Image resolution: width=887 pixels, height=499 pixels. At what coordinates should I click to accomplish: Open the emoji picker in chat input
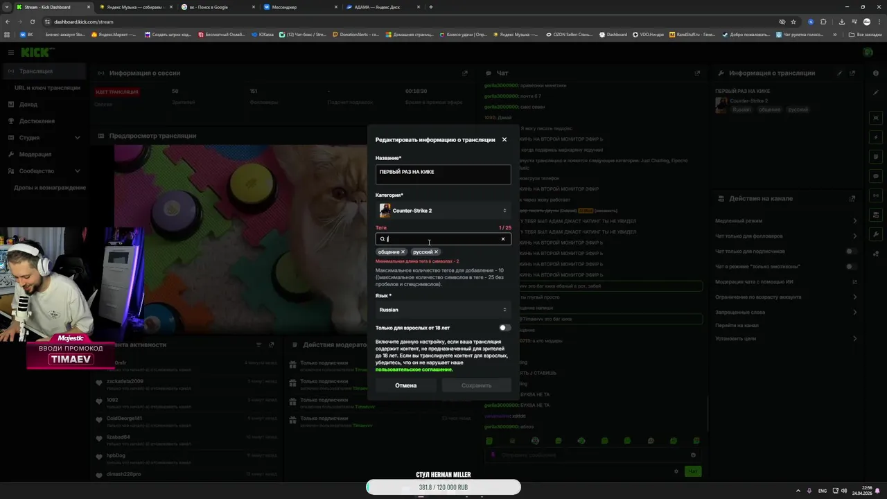[693, 455]
